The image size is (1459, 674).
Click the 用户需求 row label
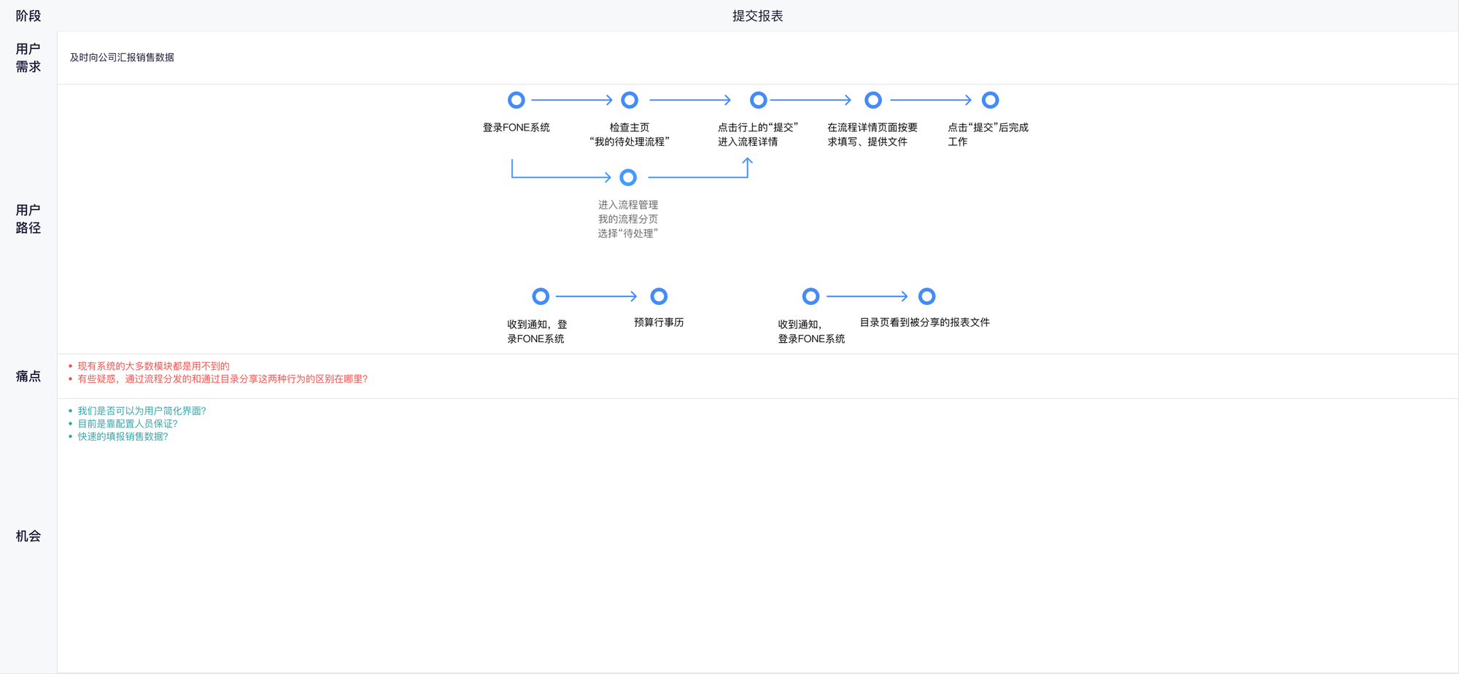pos(28,58)
